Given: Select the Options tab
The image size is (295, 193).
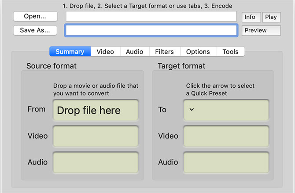Looking at the screenshot, I should [198, 51].
